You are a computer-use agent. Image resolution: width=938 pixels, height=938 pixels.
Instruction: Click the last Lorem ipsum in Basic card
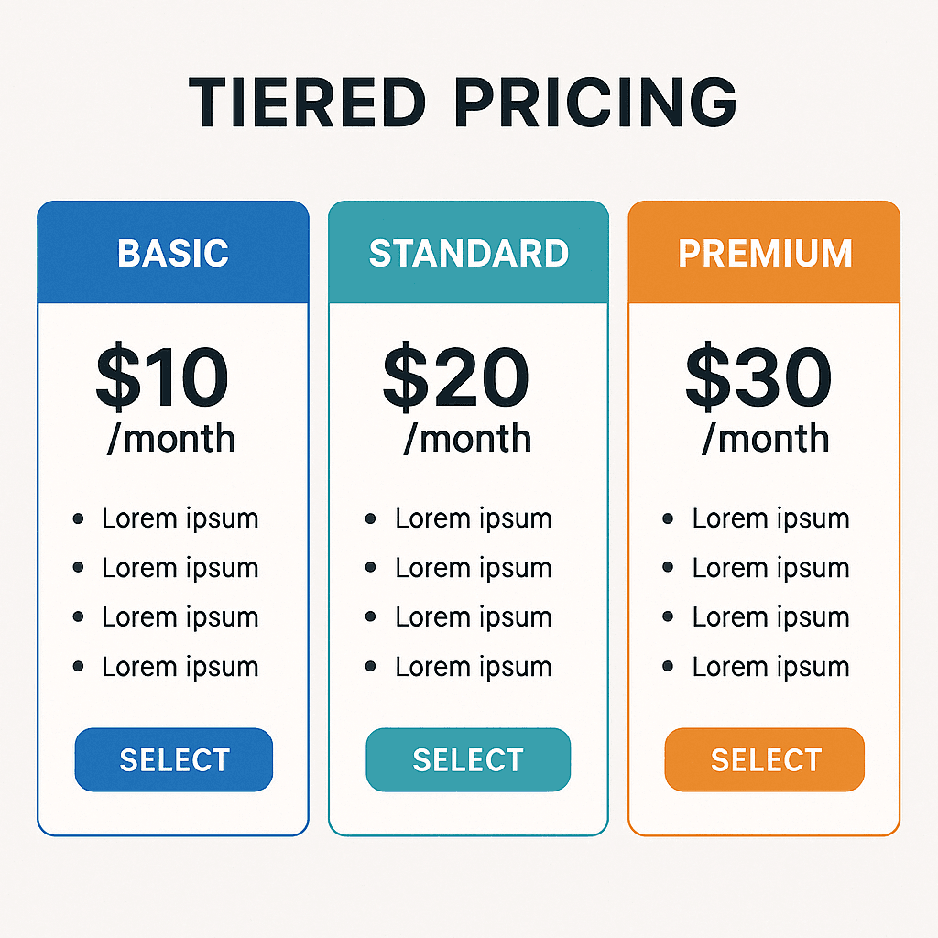pyautogui.click(x=180, y=667)
